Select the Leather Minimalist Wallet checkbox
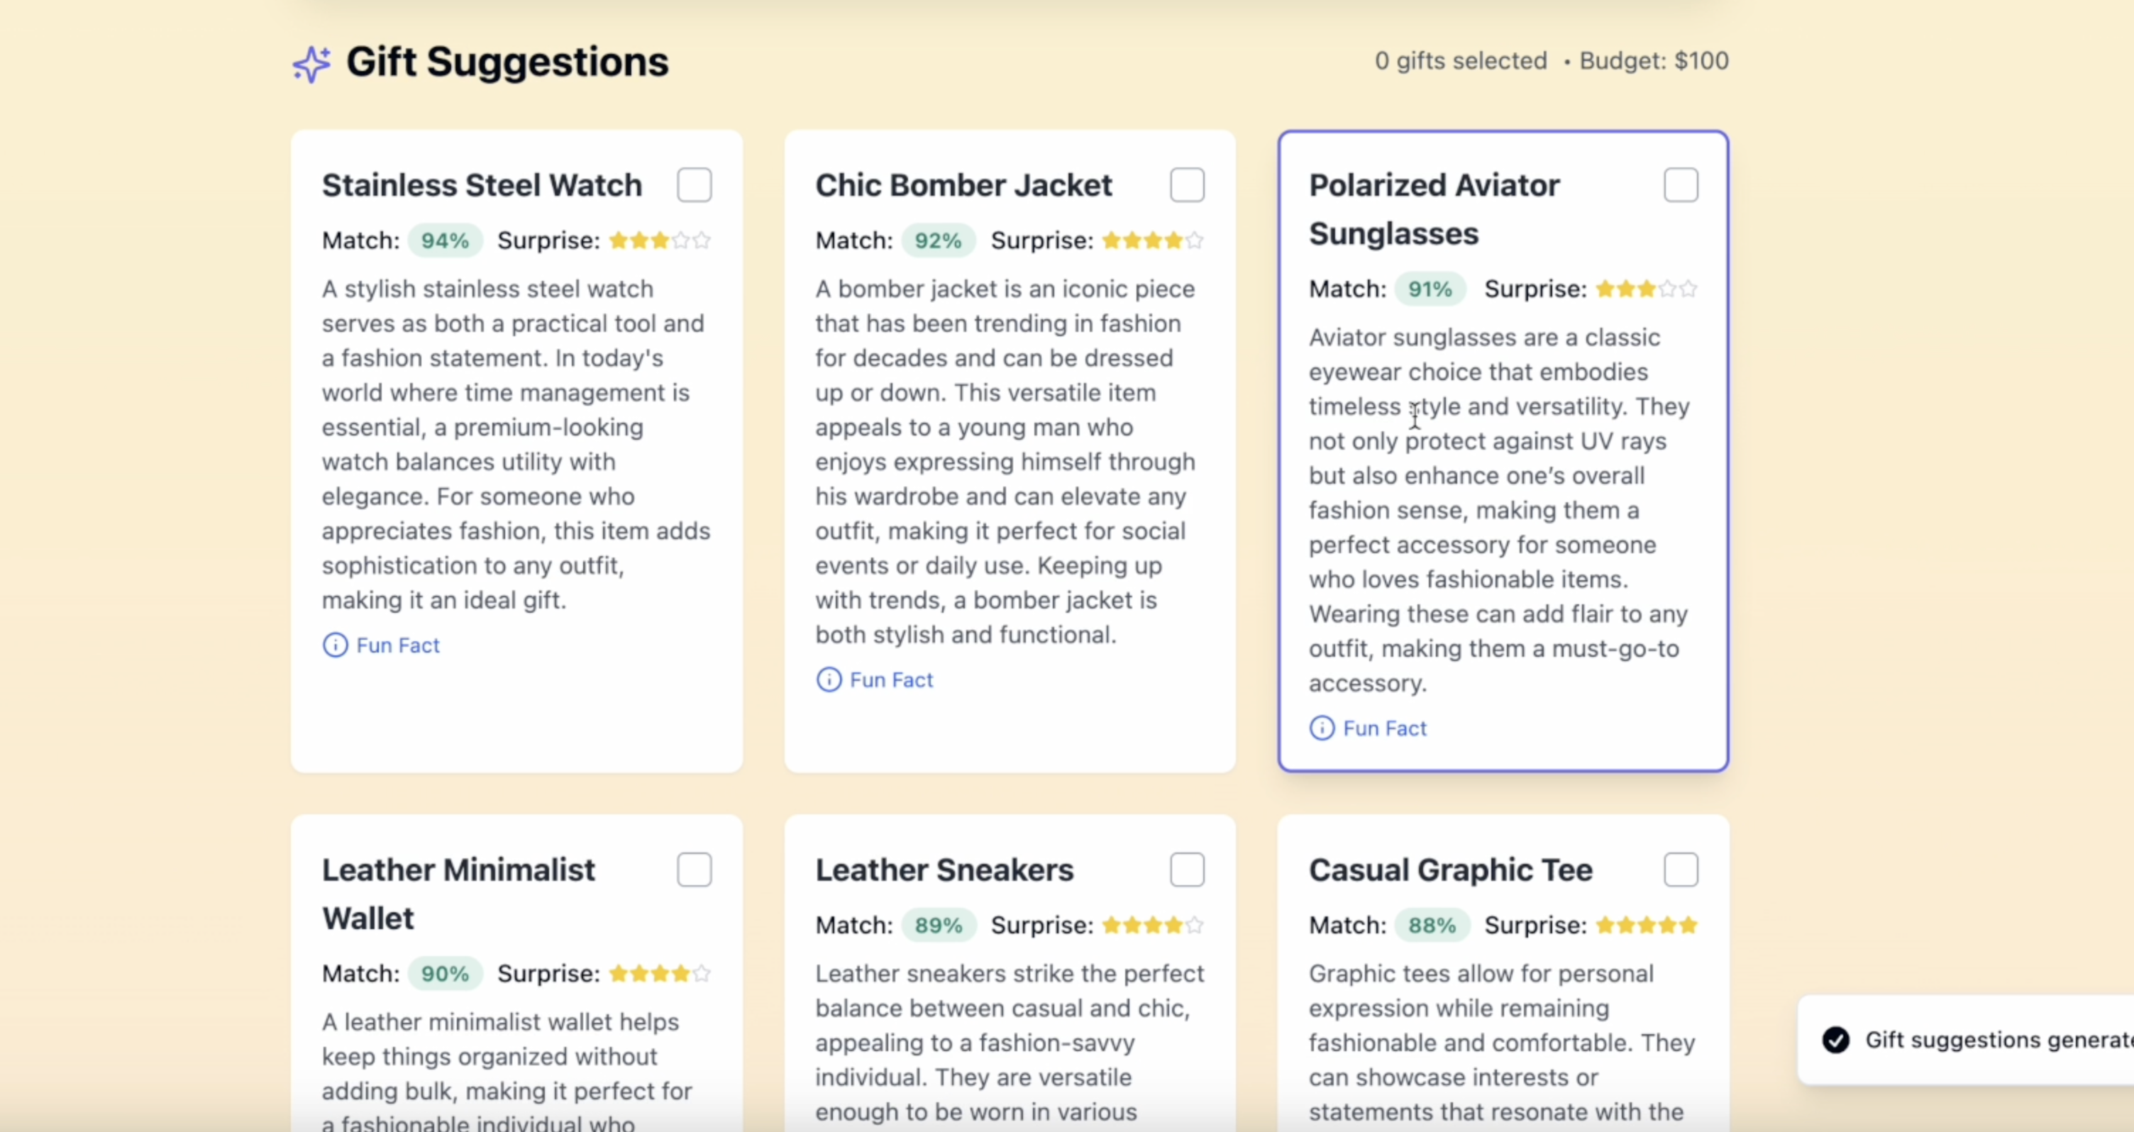The width and height of the screenshot is (2134, 1132). pos(695,870)
